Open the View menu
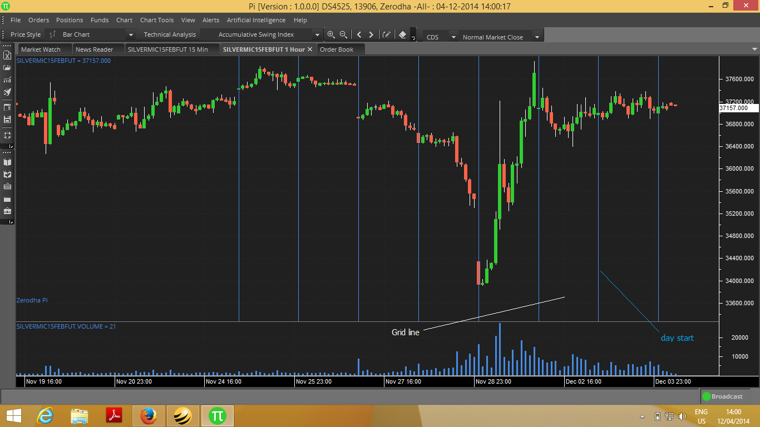Viewport: 760px width, 427px height. pyautogui.click(x=188, y=20)
